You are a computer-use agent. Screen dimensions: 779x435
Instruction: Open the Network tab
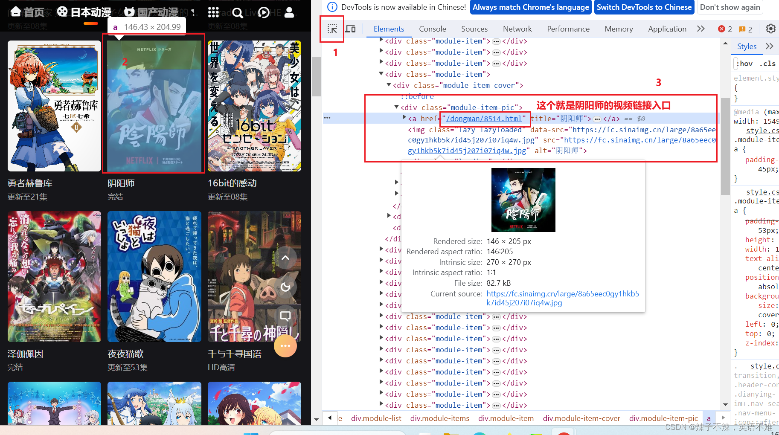click(517, 29)
